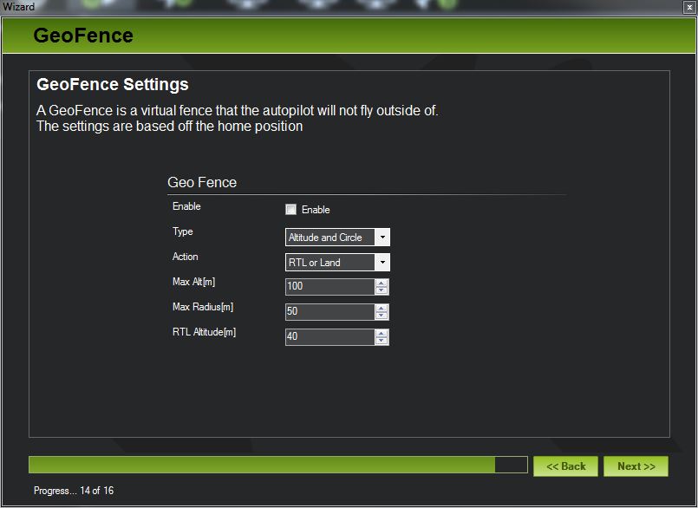Click the wizard progress bar

[x=278, y=465]
